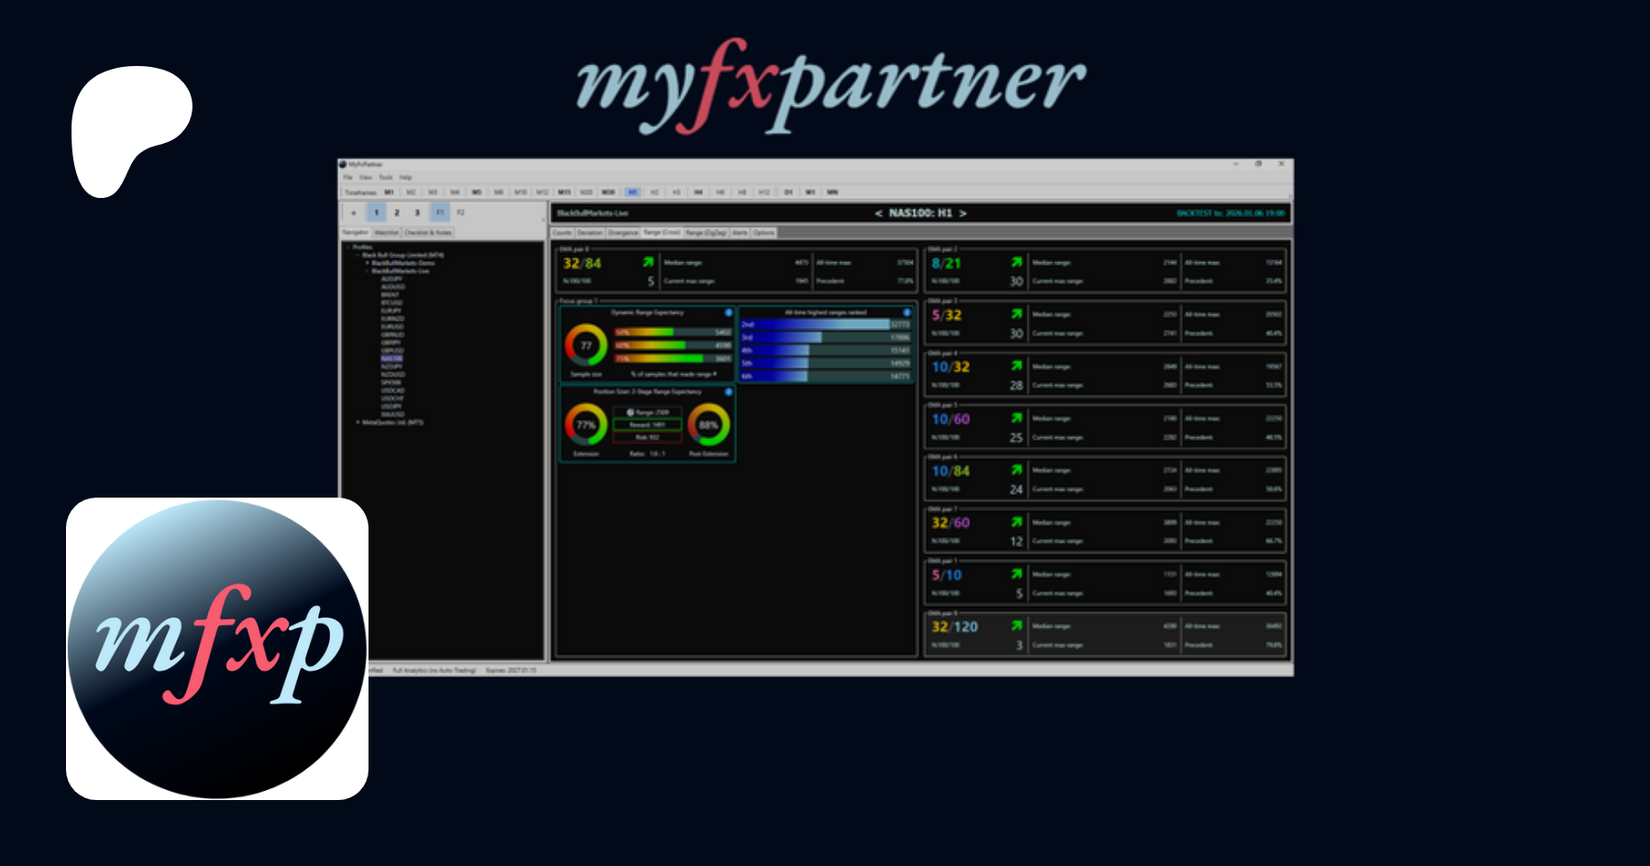Click info icon on All-time highest ranges panel
1650x866 pixels.
click(907, 312)
